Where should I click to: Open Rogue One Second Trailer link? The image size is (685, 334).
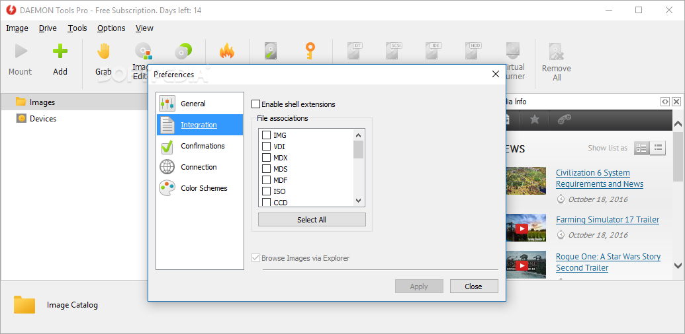[x=608, y=262]
